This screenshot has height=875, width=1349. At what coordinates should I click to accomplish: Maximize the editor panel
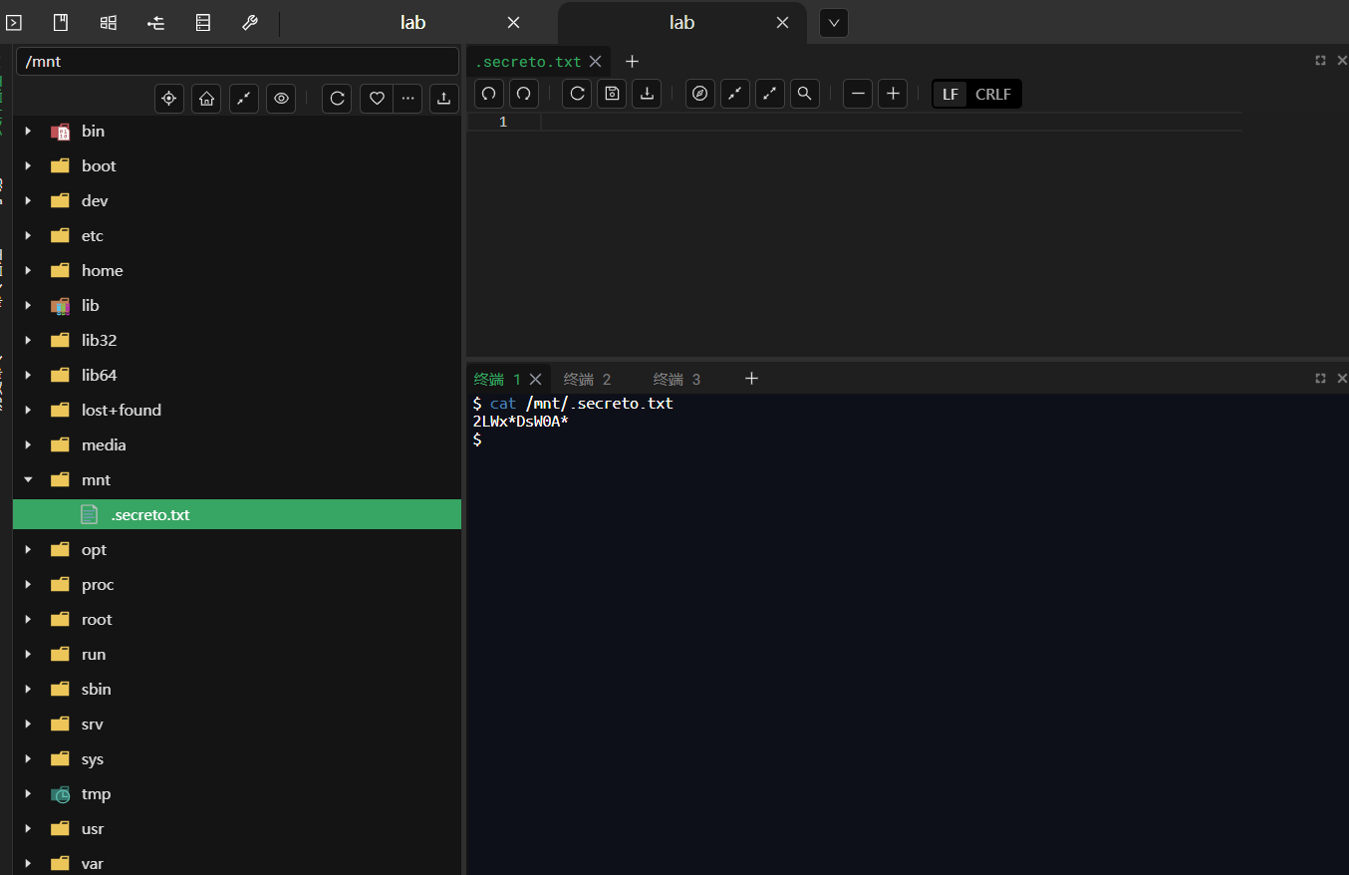pyautogui.click(x=1320, y=61)
